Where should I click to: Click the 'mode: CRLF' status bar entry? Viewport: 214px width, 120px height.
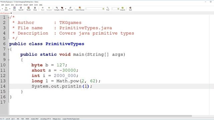34,119
